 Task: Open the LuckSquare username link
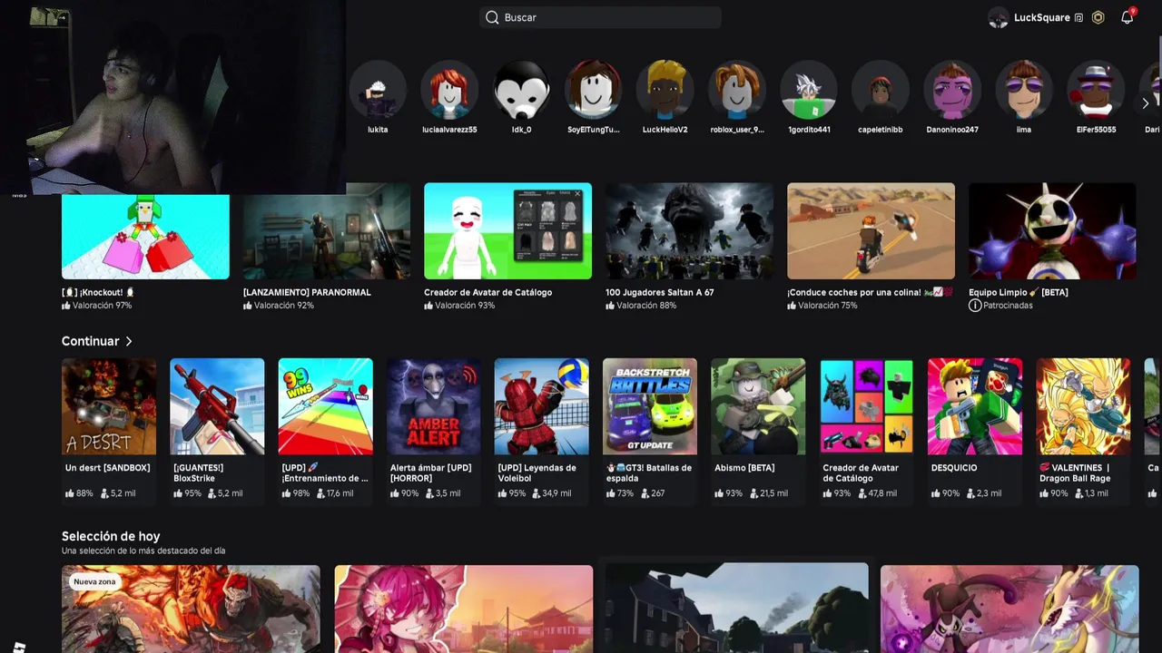pos(1041,17)
